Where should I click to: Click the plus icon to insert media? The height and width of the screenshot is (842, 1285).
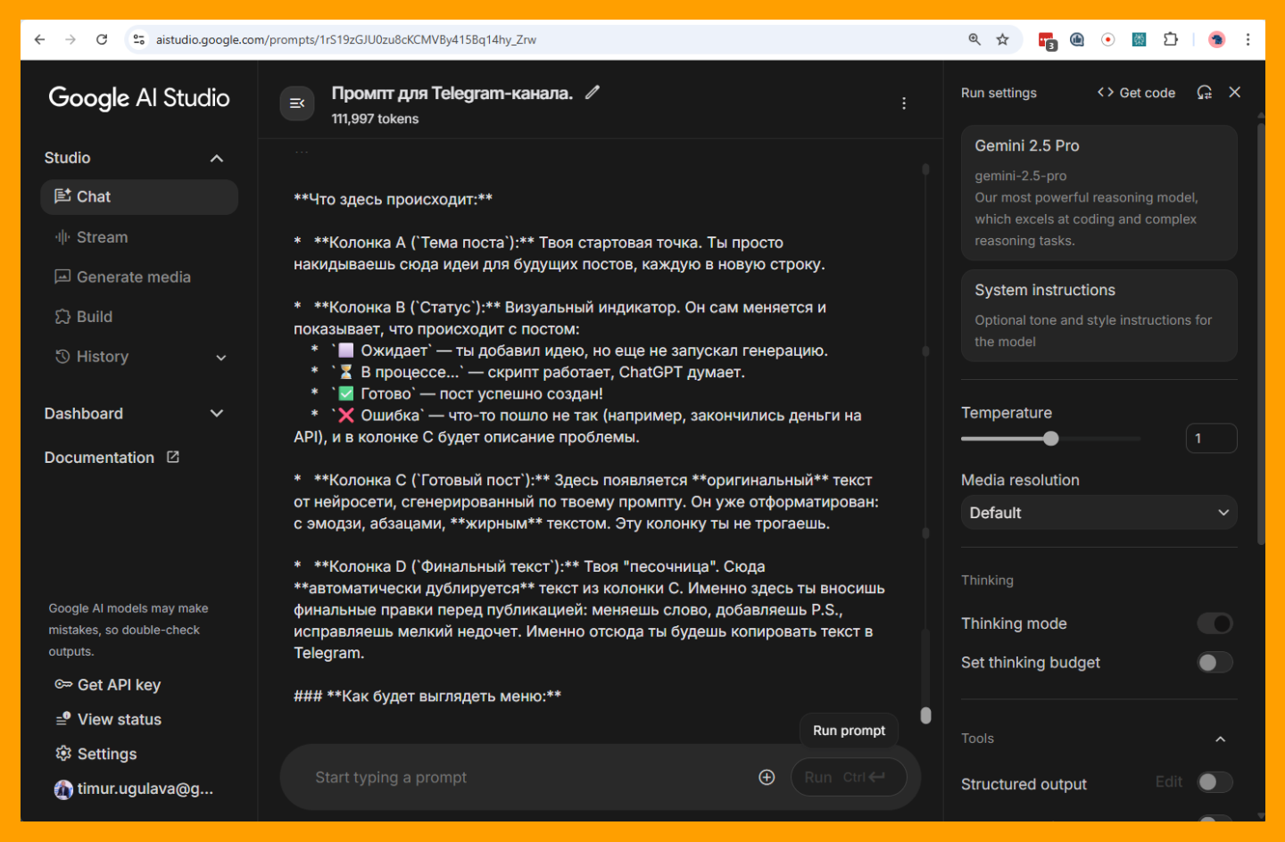767,777
